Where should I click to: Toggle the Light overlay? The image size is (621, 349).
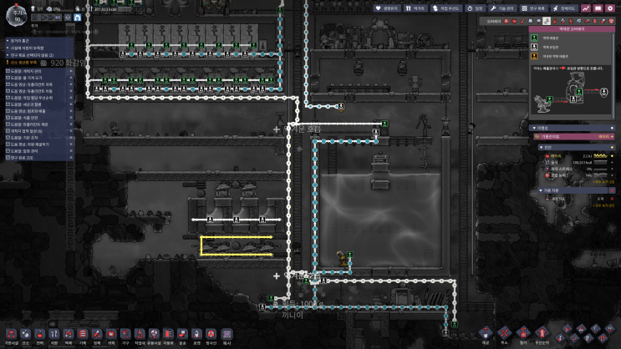538,21
